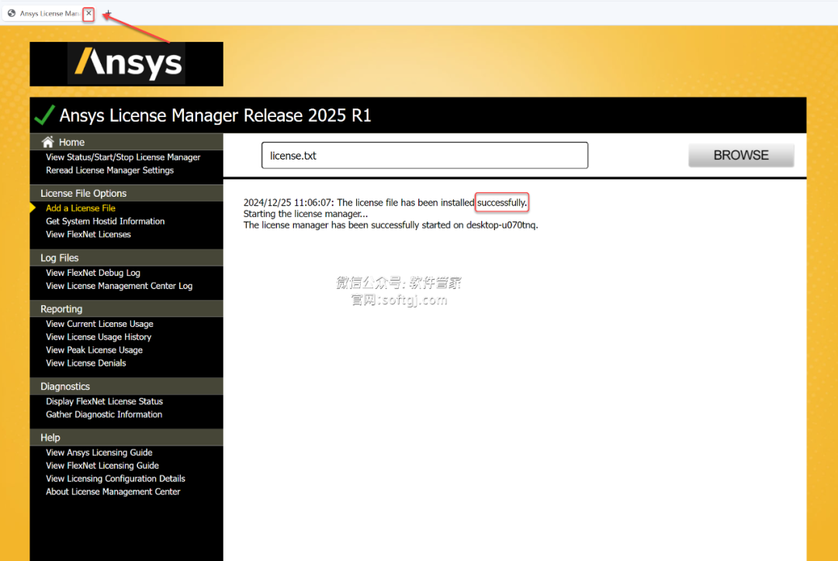
Task: Open View FlexNet Licensing Guide
Action: coord(102,466)
